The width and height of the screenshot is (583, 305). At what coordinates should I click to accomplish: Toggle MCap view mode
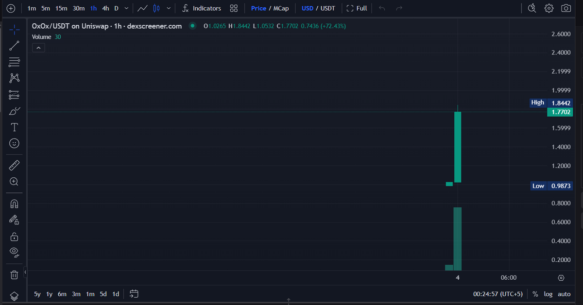pyautogui.click(x=281, y=8)
